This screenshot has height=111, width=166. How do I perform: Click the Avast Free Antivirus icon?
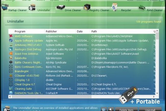11,54
